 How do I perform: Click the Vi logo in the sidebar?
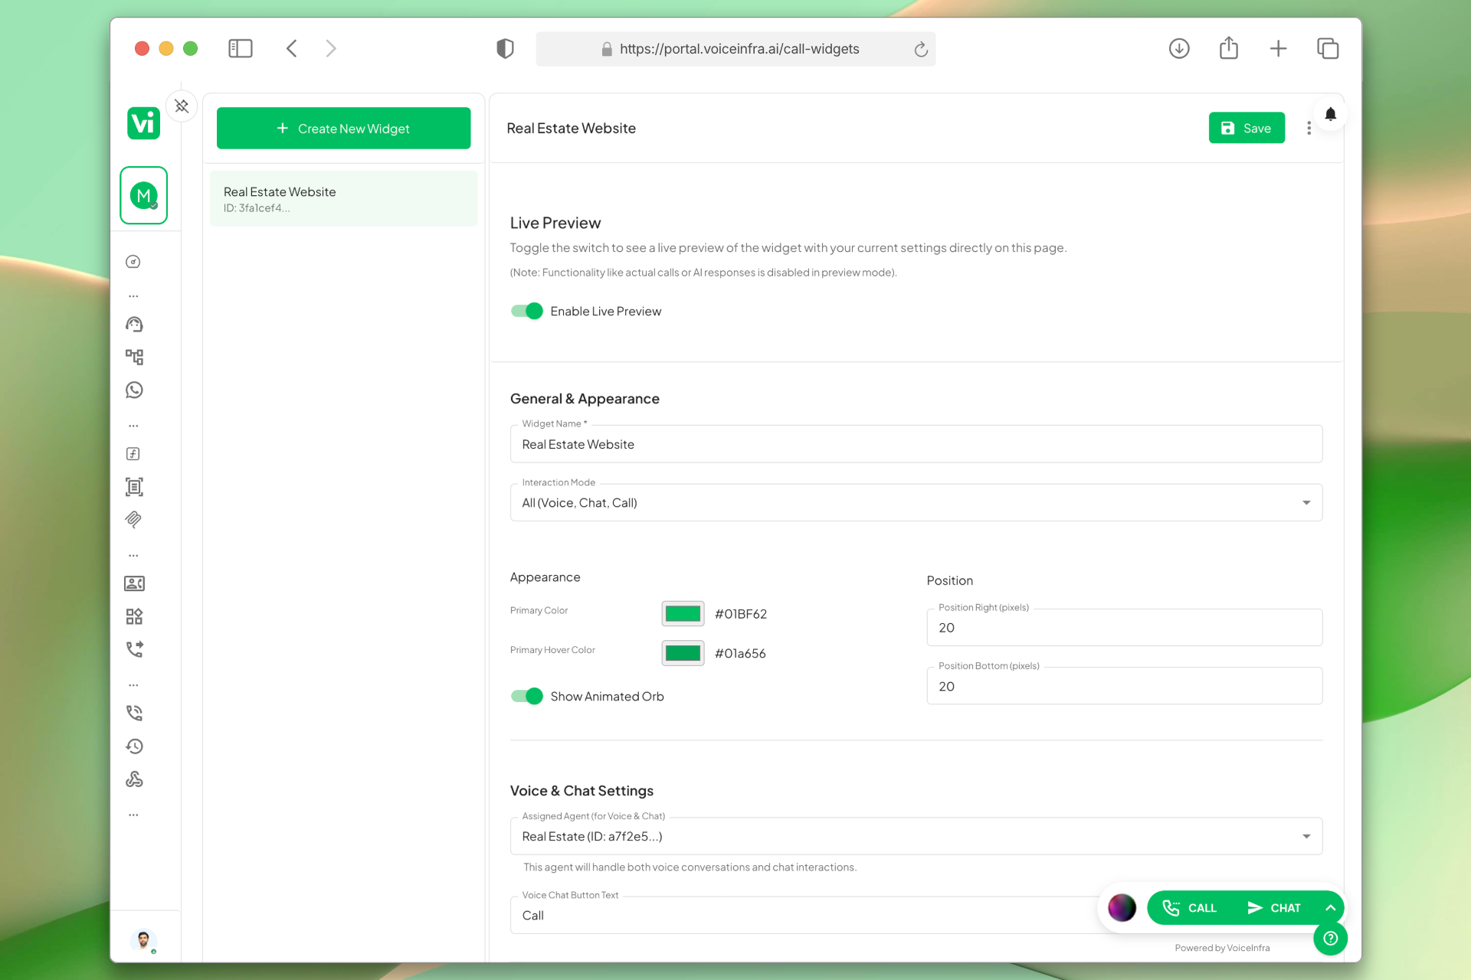(x=143, y=123)
